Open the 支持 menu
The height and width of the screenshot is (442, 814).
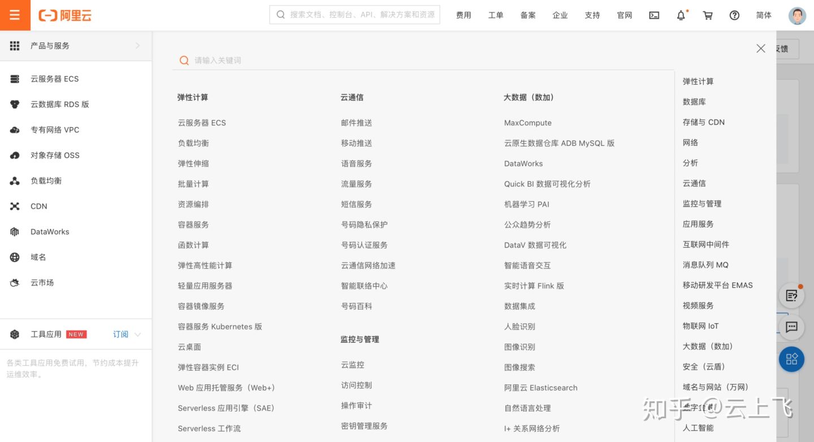click(592, 15)
